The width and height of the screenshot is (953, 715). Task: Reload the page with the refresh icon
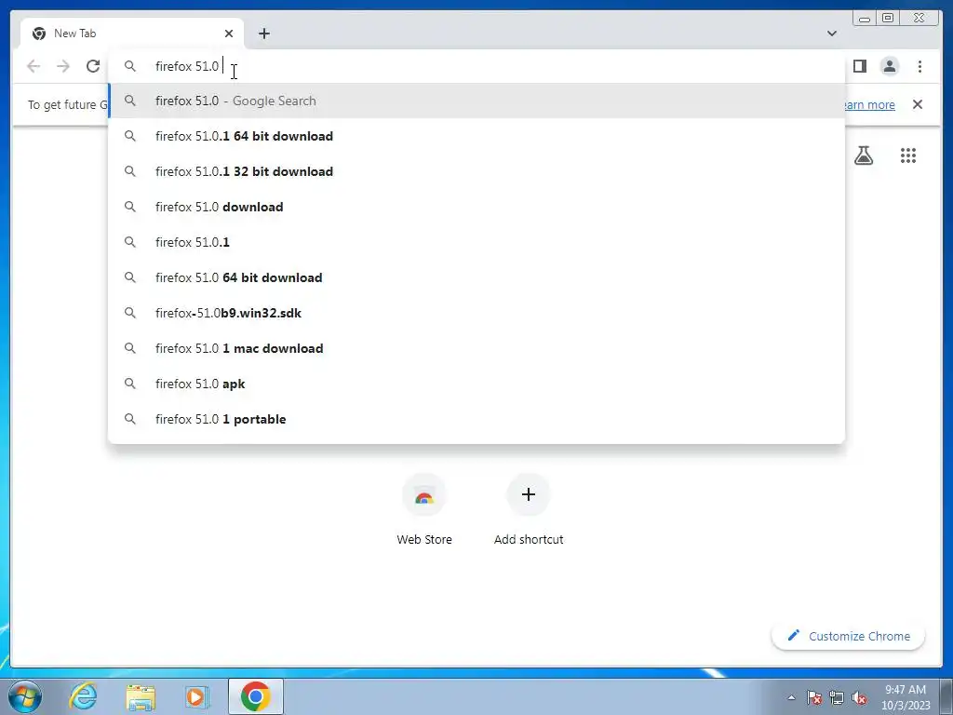93,66
